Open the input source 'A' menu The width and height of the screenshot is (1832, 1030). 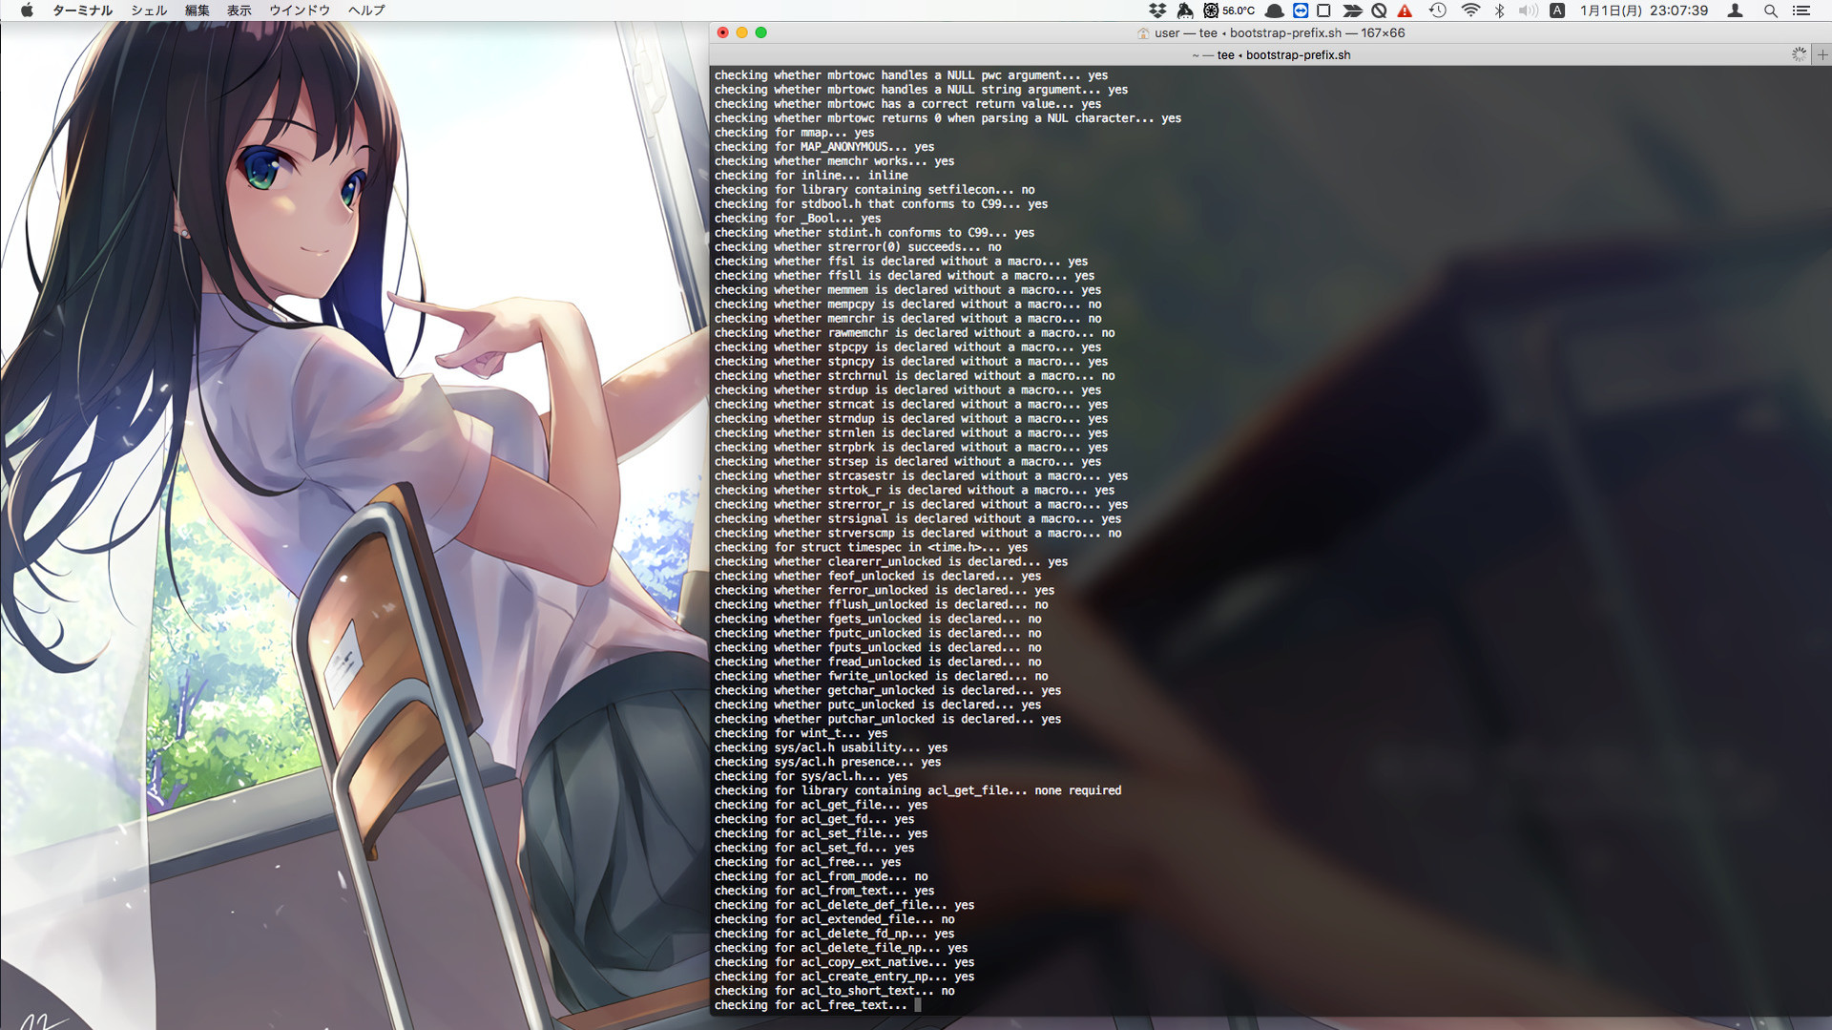point(1557,11)
